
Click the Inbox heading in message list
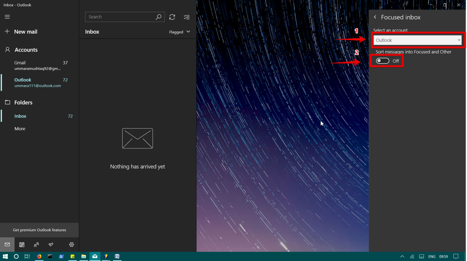[92, 32]
